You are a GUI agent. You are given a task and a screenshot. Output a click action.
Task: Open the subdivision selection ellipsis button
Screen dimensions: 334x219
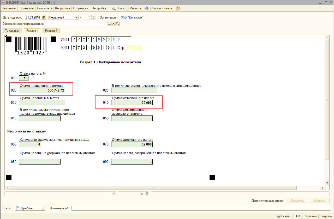(x=110, y=24)
